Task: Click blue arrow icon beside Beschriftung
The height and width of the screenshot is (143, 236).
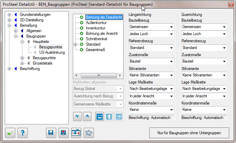Action: pos(16,69)
